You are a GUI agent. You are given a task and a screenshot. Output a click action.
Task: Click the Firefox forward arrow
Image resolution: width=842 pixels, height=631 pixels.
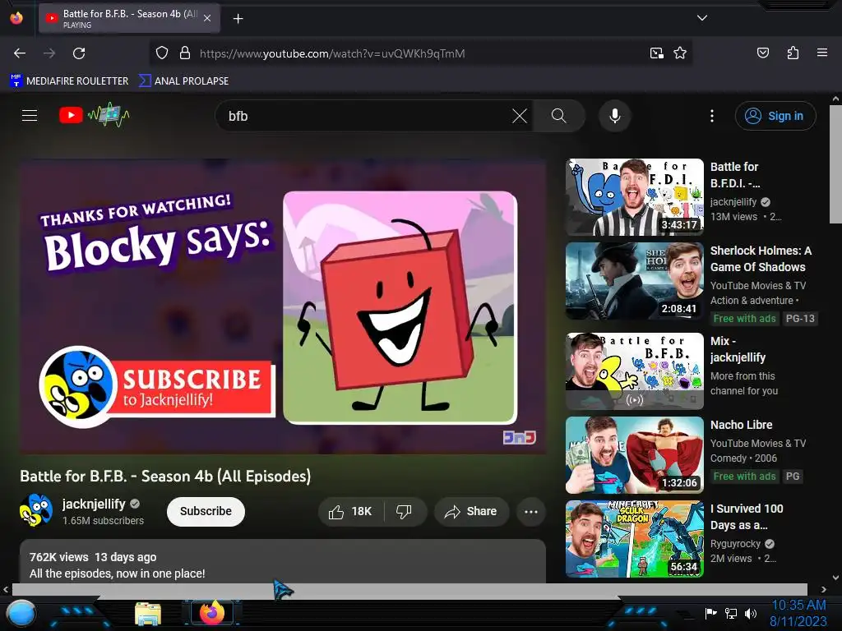pos(49,53)
